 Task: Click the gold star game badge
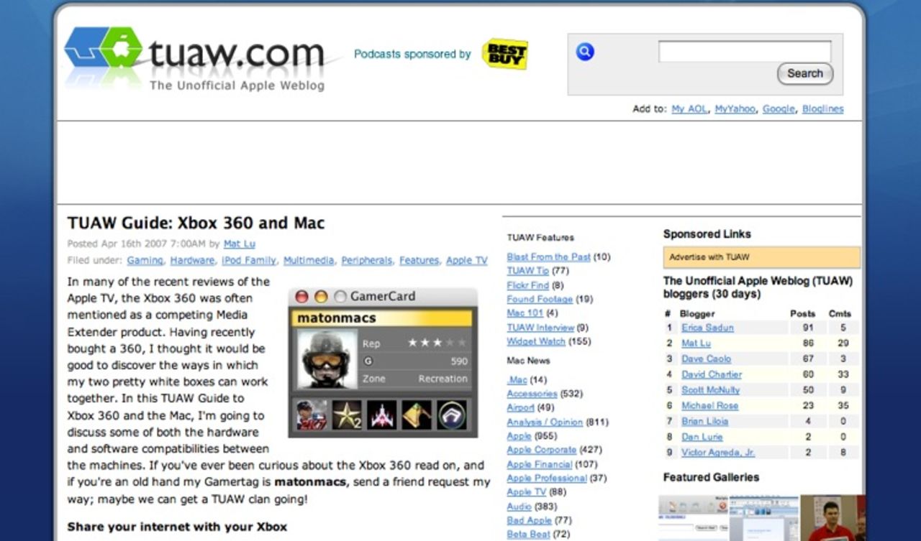coord(347,415)
